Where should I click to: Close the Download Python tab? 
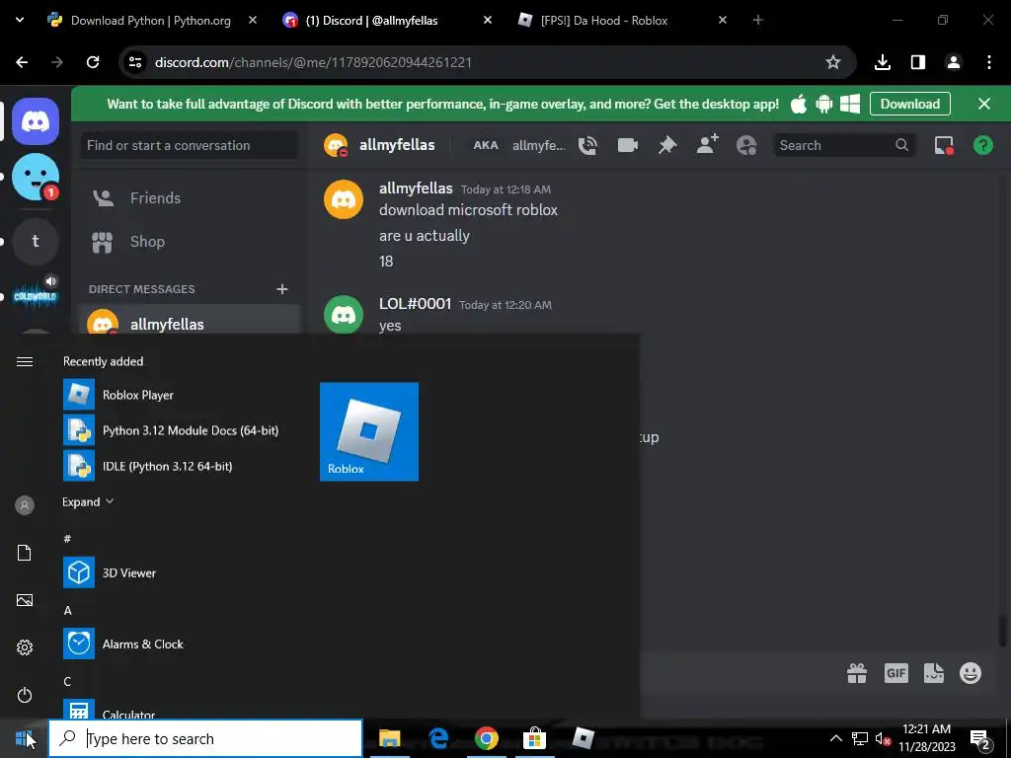[253, 21]
